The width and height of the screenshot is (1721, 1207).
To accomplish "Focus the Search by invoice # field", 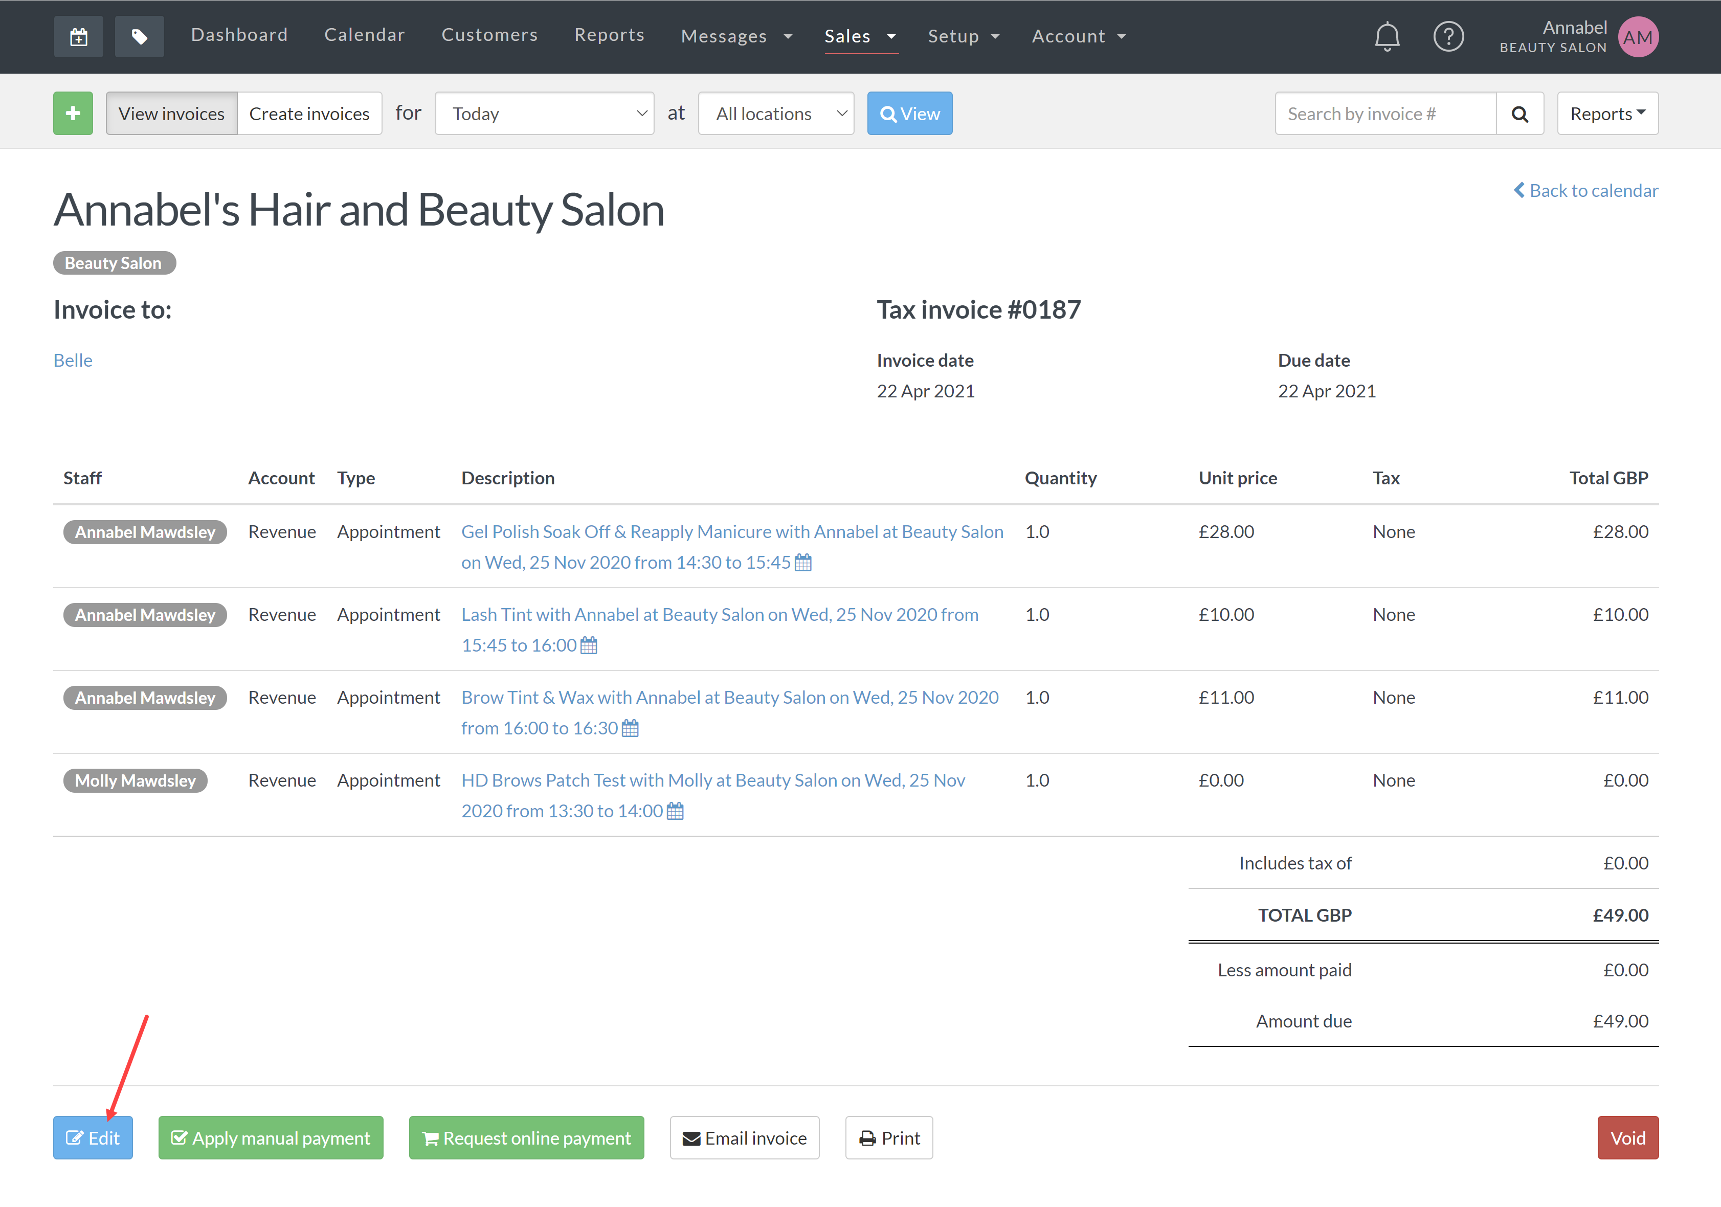I will 1384,113.
